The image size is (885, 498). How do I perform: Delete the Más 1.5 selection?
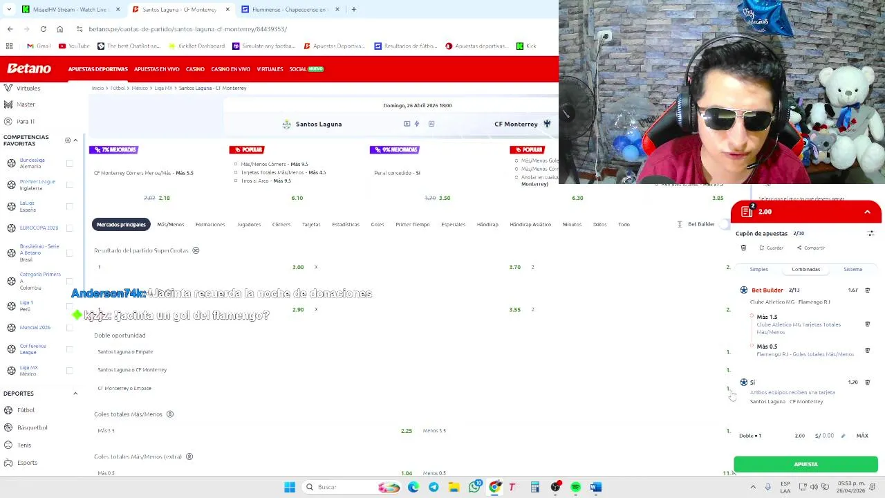coord(867,324)
